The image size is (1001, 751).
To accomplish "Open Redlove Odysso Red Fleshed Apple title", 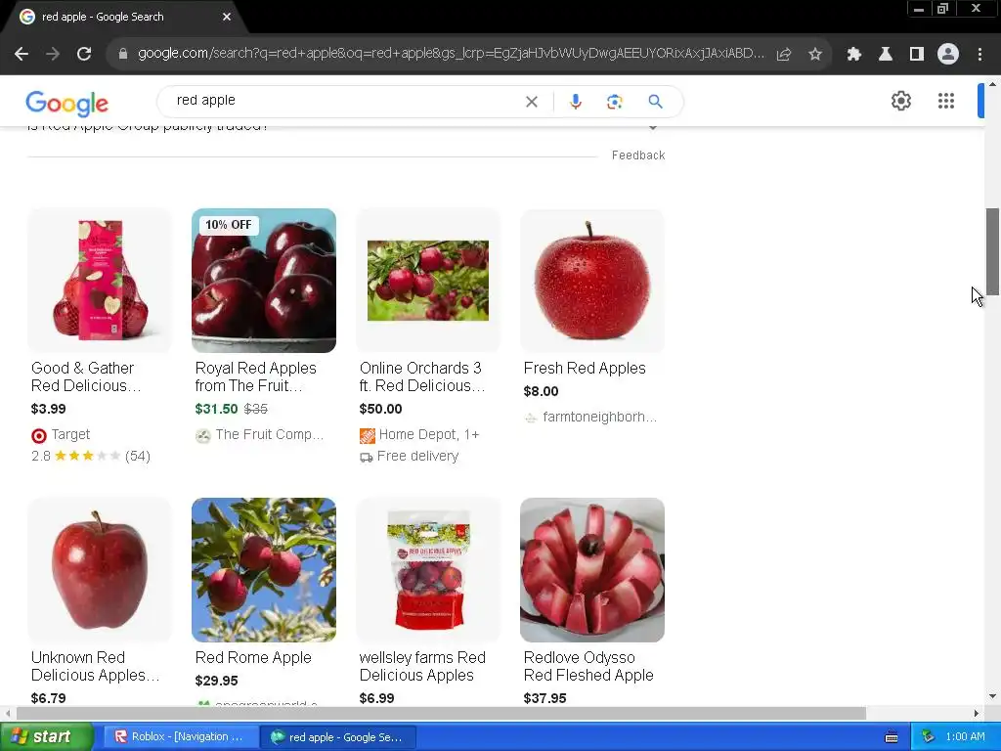I will tap(588, 666).
